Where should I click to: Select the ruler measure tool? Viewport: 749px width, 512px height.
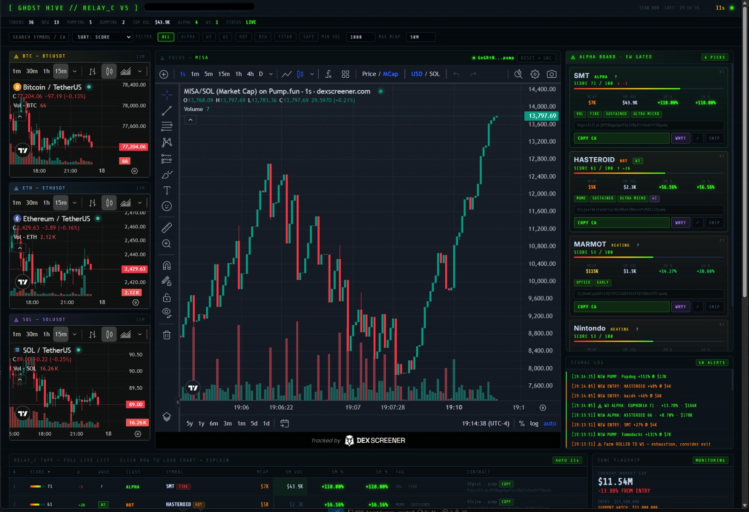pyautogui.click(x=167, y=227)
